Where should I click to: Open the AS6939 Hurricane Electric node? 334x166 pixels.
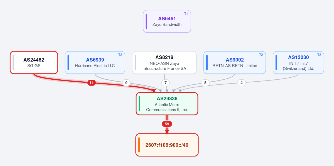pos(95,62)
